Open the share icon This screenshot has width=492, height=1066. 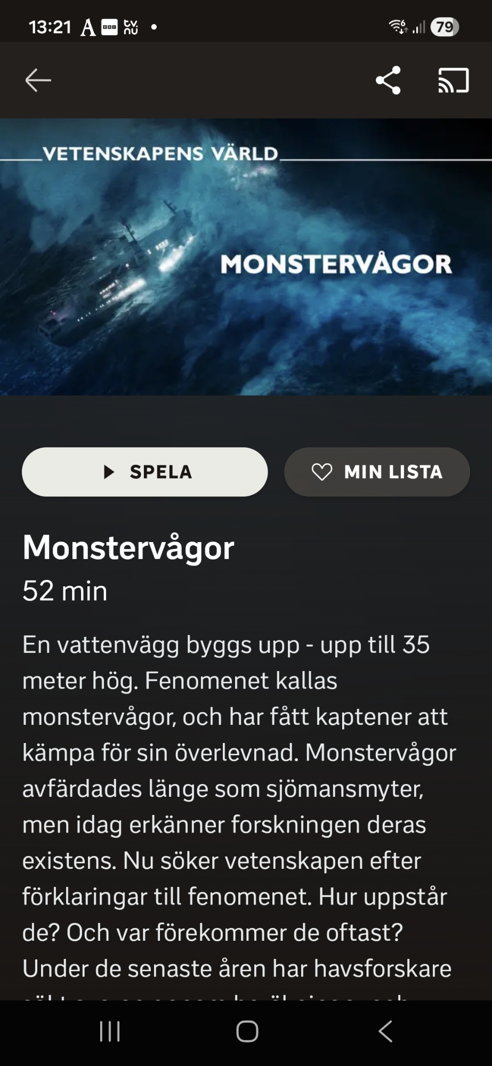pyautogui.click(x=388, y=80)
